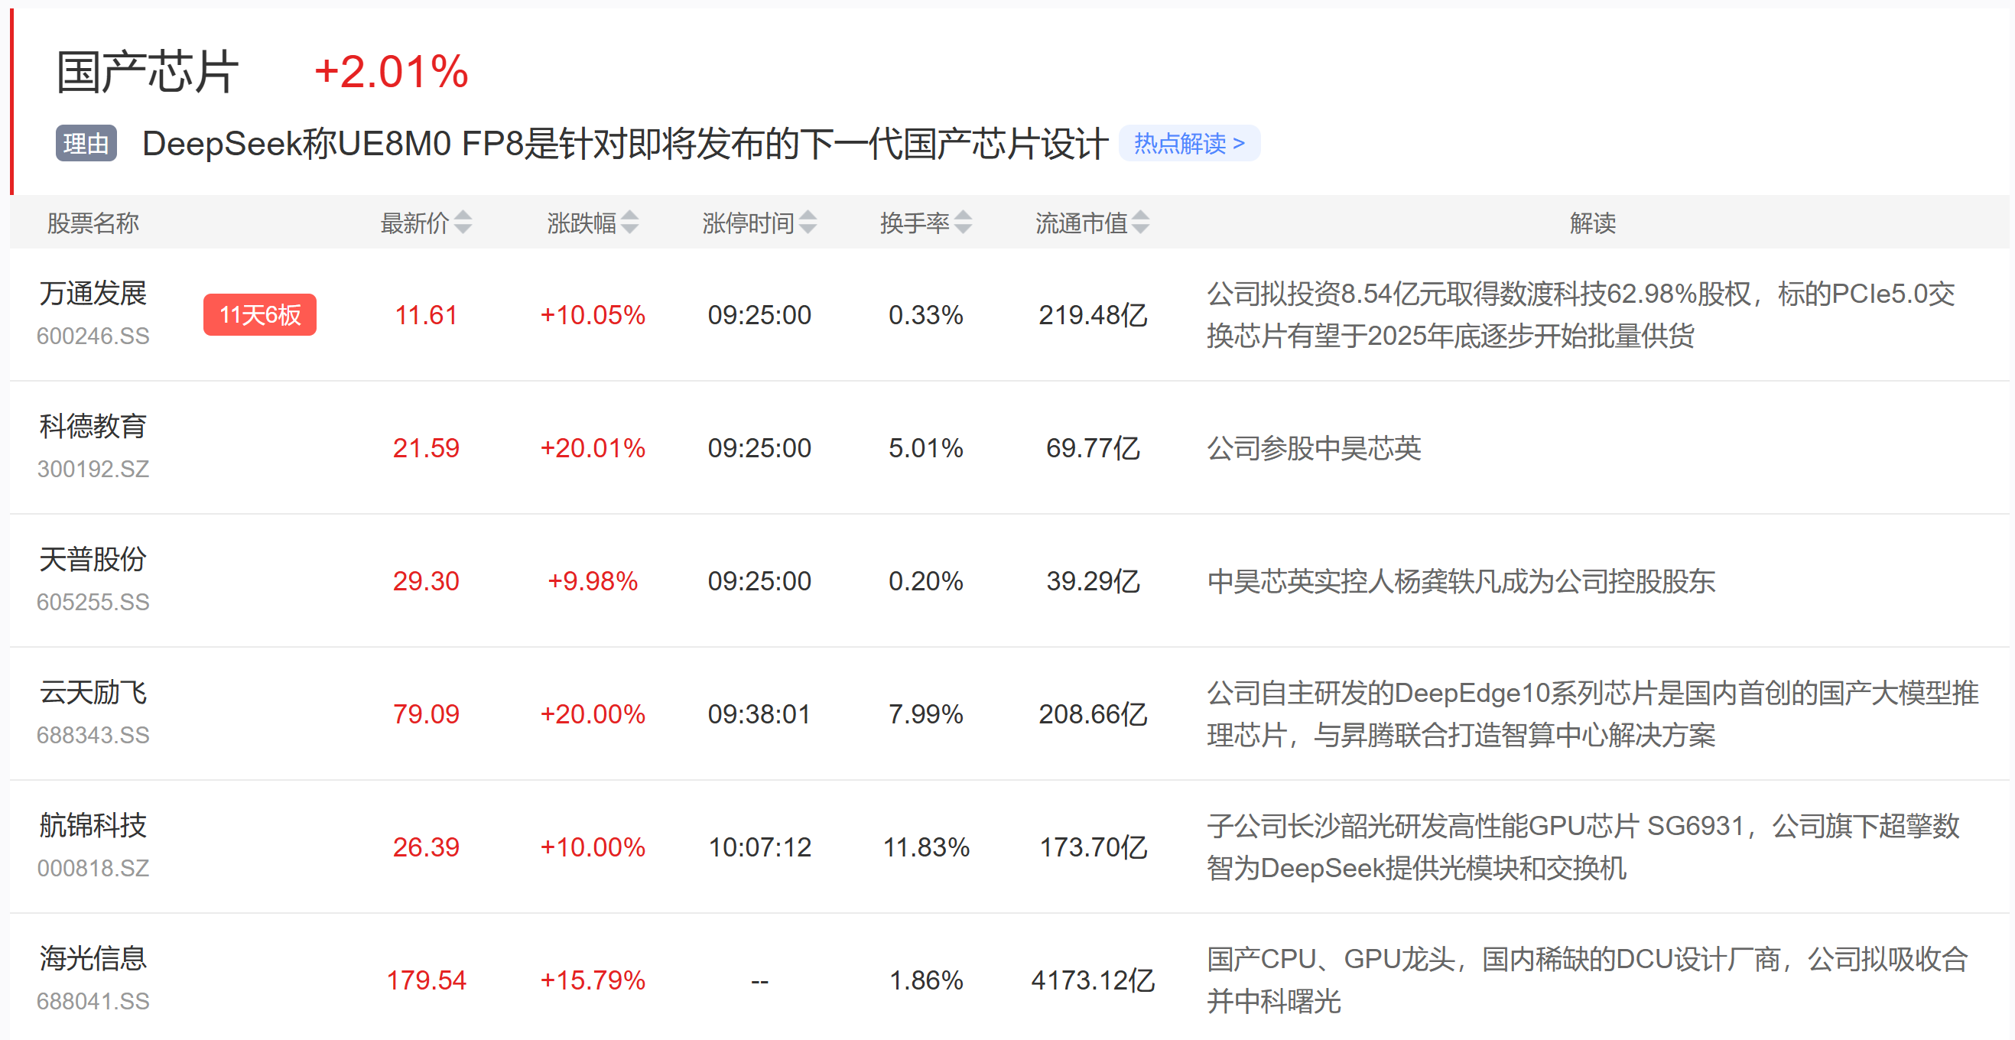Open 海光信息 stock page
2015x1040 pixels.
click(x=93, y=958)
